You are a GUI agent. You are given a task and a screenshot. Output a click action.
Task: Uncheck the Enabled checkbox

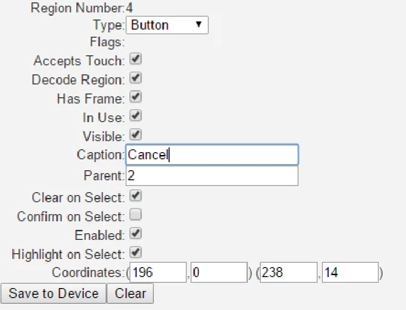[136, 233]
